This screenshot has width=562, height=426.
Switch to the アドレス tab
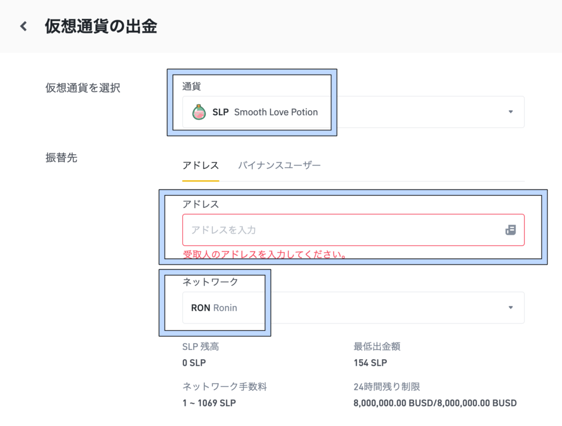pos(201,166)
